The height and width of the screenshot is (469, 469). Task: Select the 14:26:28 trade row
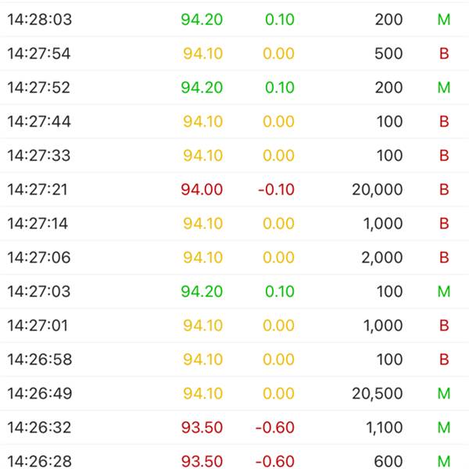tap(234, 460)
